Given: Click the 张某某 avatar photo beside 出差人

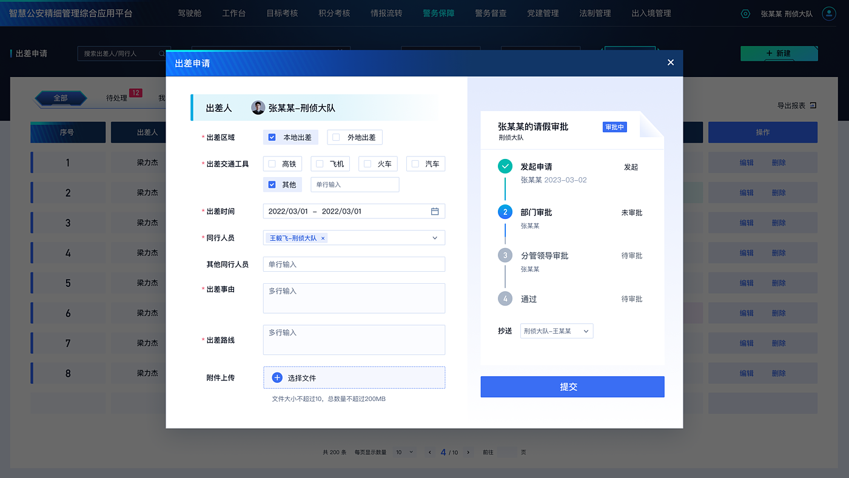Looking at the screenshot, I should coord(258,107).
